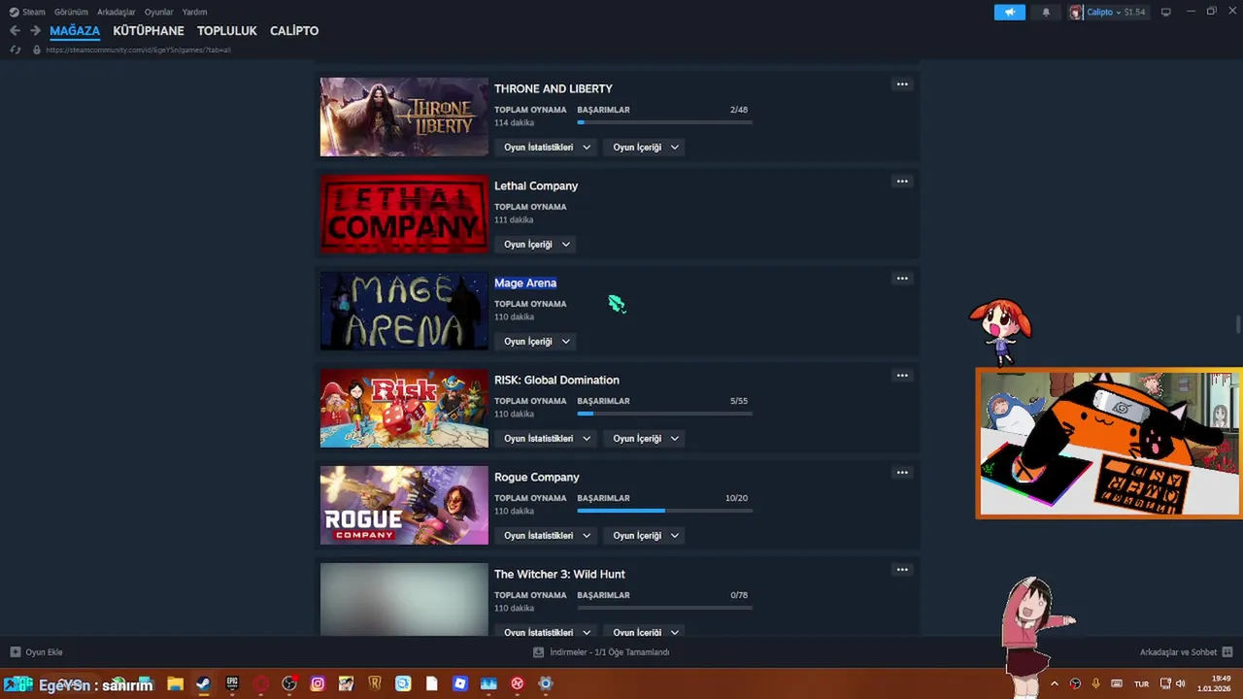
Task: Open Instagram from the taskbar
Action: [318, 683]
